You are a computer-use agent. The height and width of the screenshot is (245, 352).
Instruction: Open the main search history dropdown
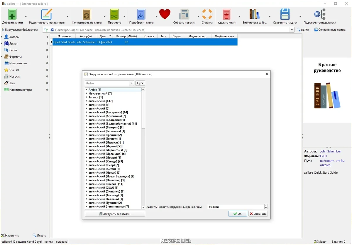point(292,30)
